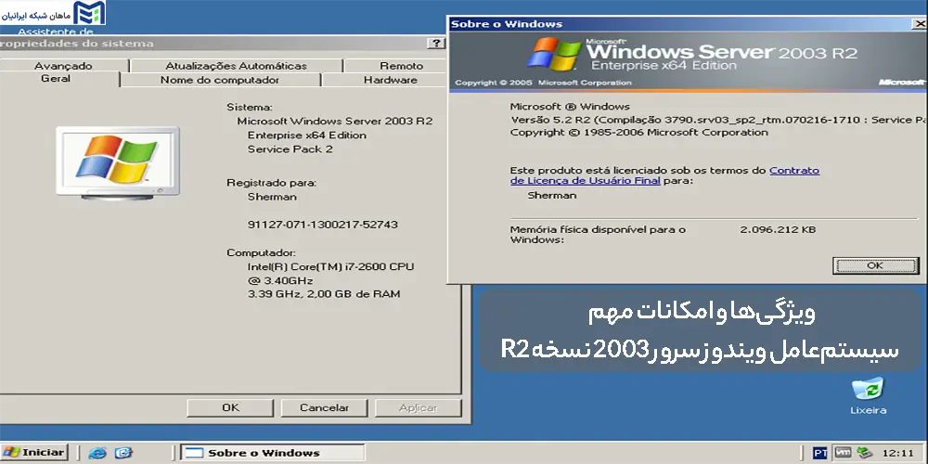Click the Microsoft Windows Server 2003 R2 system line
Screen dimensions: 928x464
pyautogui.click(x=335, y=122)
